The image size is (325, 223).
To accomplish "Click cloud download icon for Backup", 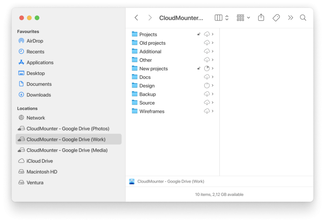I will coord(207,94).
